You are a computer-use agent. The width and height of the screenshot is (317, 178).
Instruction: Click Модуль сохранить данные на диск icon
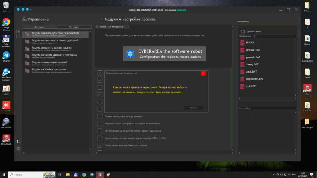[27, 49]
